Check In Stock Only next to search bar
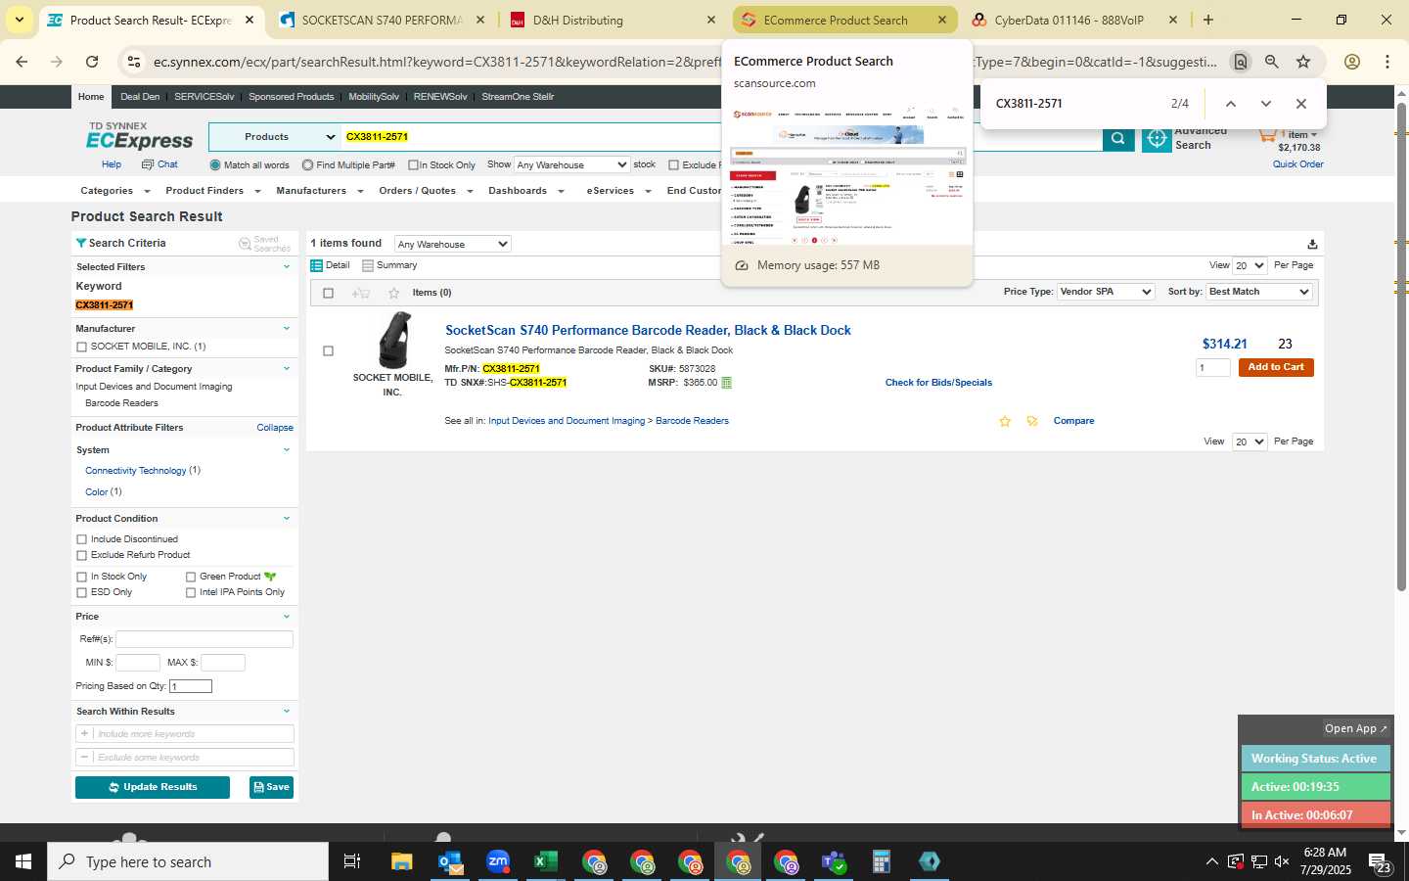This screenshot has height=881, width=1409. coord(413,165)
